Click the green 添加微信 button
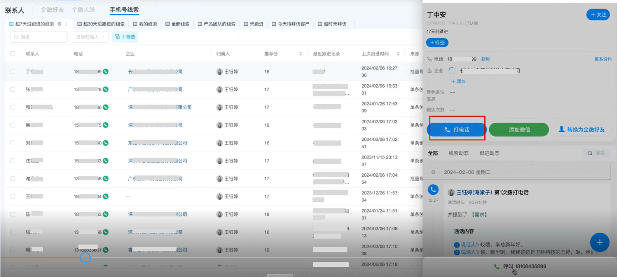The height and width of the screenshot is (277, 617). tap(519, 130)
